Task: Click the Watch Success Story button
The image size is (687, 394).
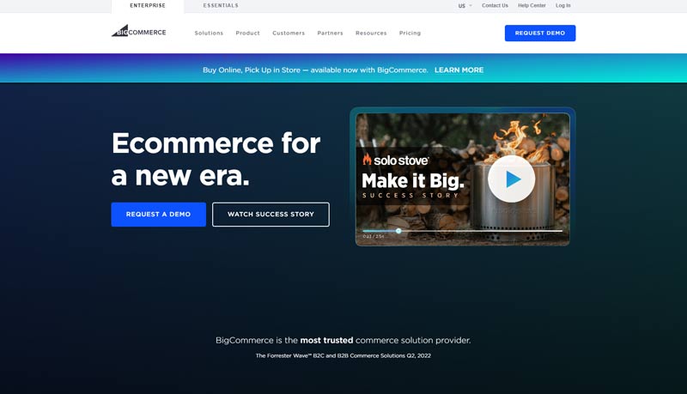Action: pos(271,215)
